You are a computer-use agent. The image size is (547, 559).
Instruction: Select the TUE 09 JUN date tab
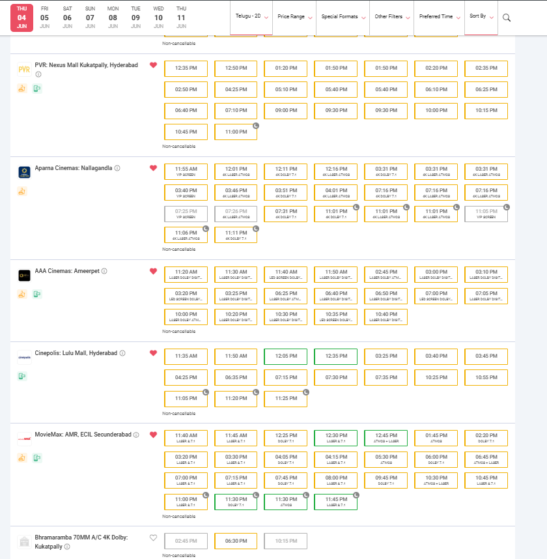coord(135,18)
